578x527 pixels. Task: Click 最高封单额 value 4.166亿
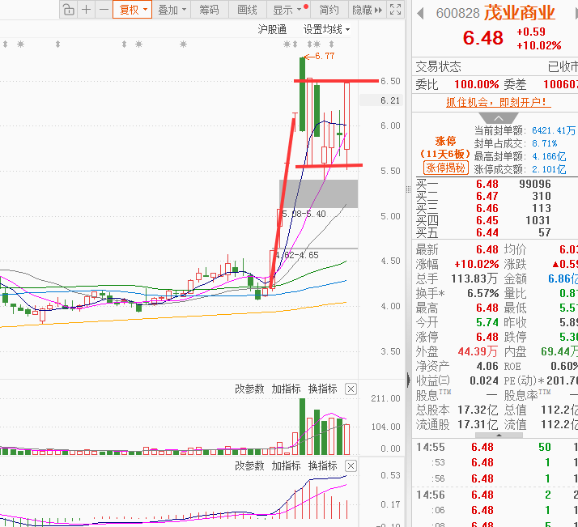click(549, 156)
